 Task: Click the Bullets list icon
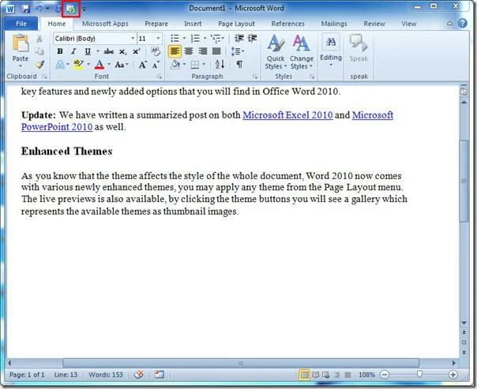(175, 39)
